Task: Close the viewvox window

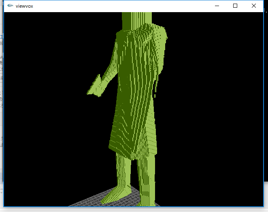Action: point(254,6)
